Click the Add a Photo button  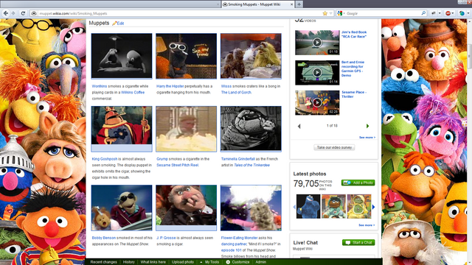[x=358, y=183]
